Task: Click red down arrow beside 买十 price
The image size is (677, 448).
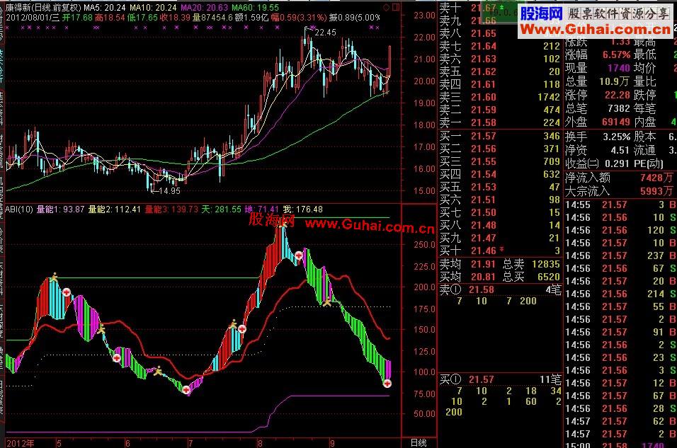Action: 501,249
